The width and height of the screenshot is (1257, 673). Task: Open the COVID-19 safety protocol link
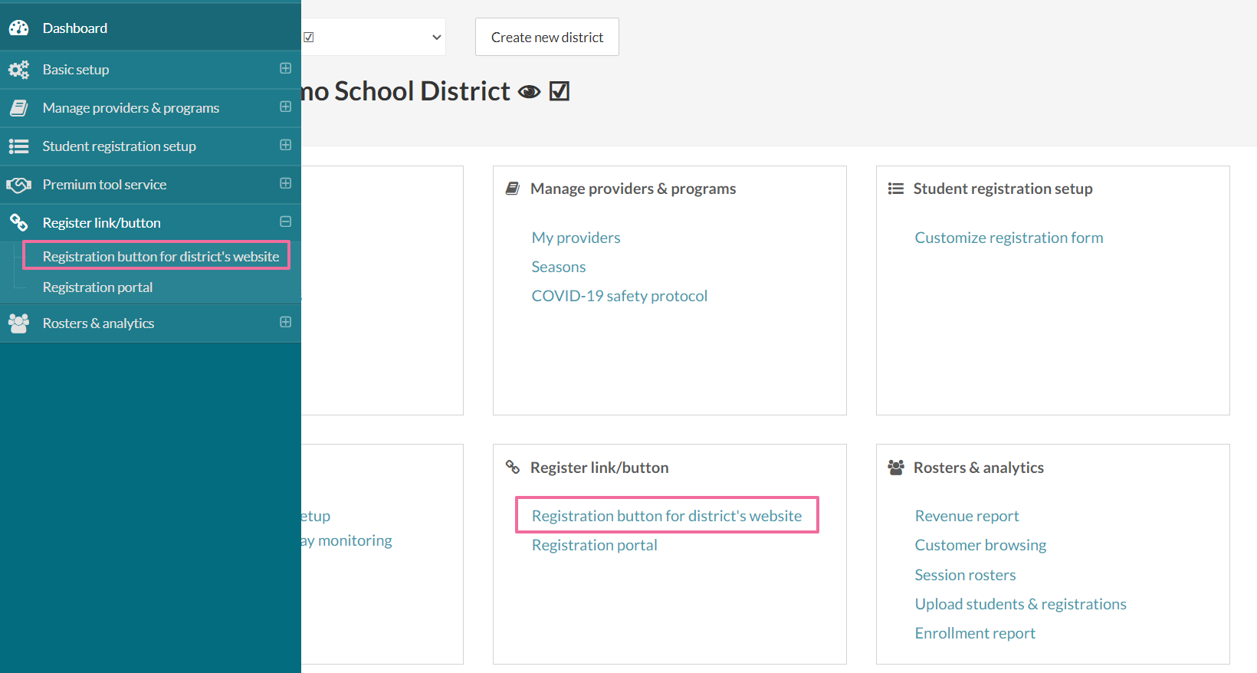tap(619, 296)
